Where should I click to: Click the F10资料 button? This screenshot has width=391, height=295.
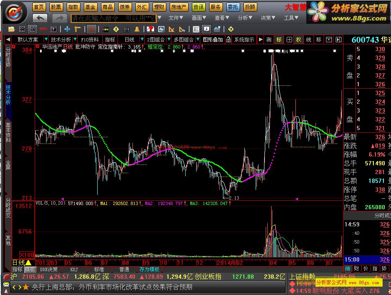coord(90,40)
